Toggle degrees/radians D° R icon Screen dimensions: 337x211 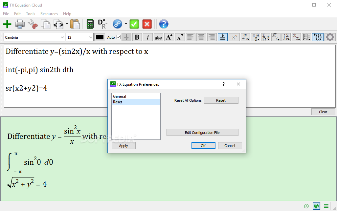103,24
